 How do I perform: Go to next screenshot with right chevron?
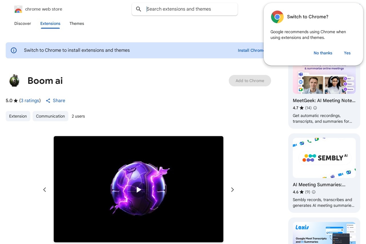tap(232, 190)
